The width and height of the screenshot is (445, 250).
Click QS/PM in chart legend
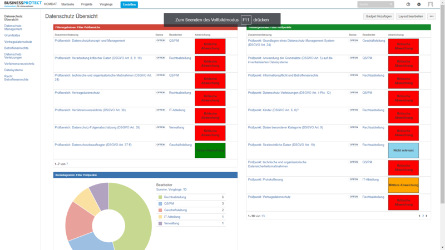click(x=169, y=203)
